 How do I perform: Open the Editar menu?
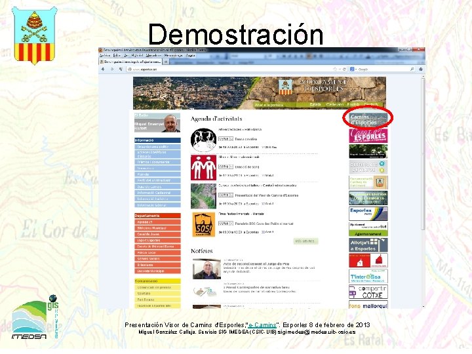tap(117, 55)
